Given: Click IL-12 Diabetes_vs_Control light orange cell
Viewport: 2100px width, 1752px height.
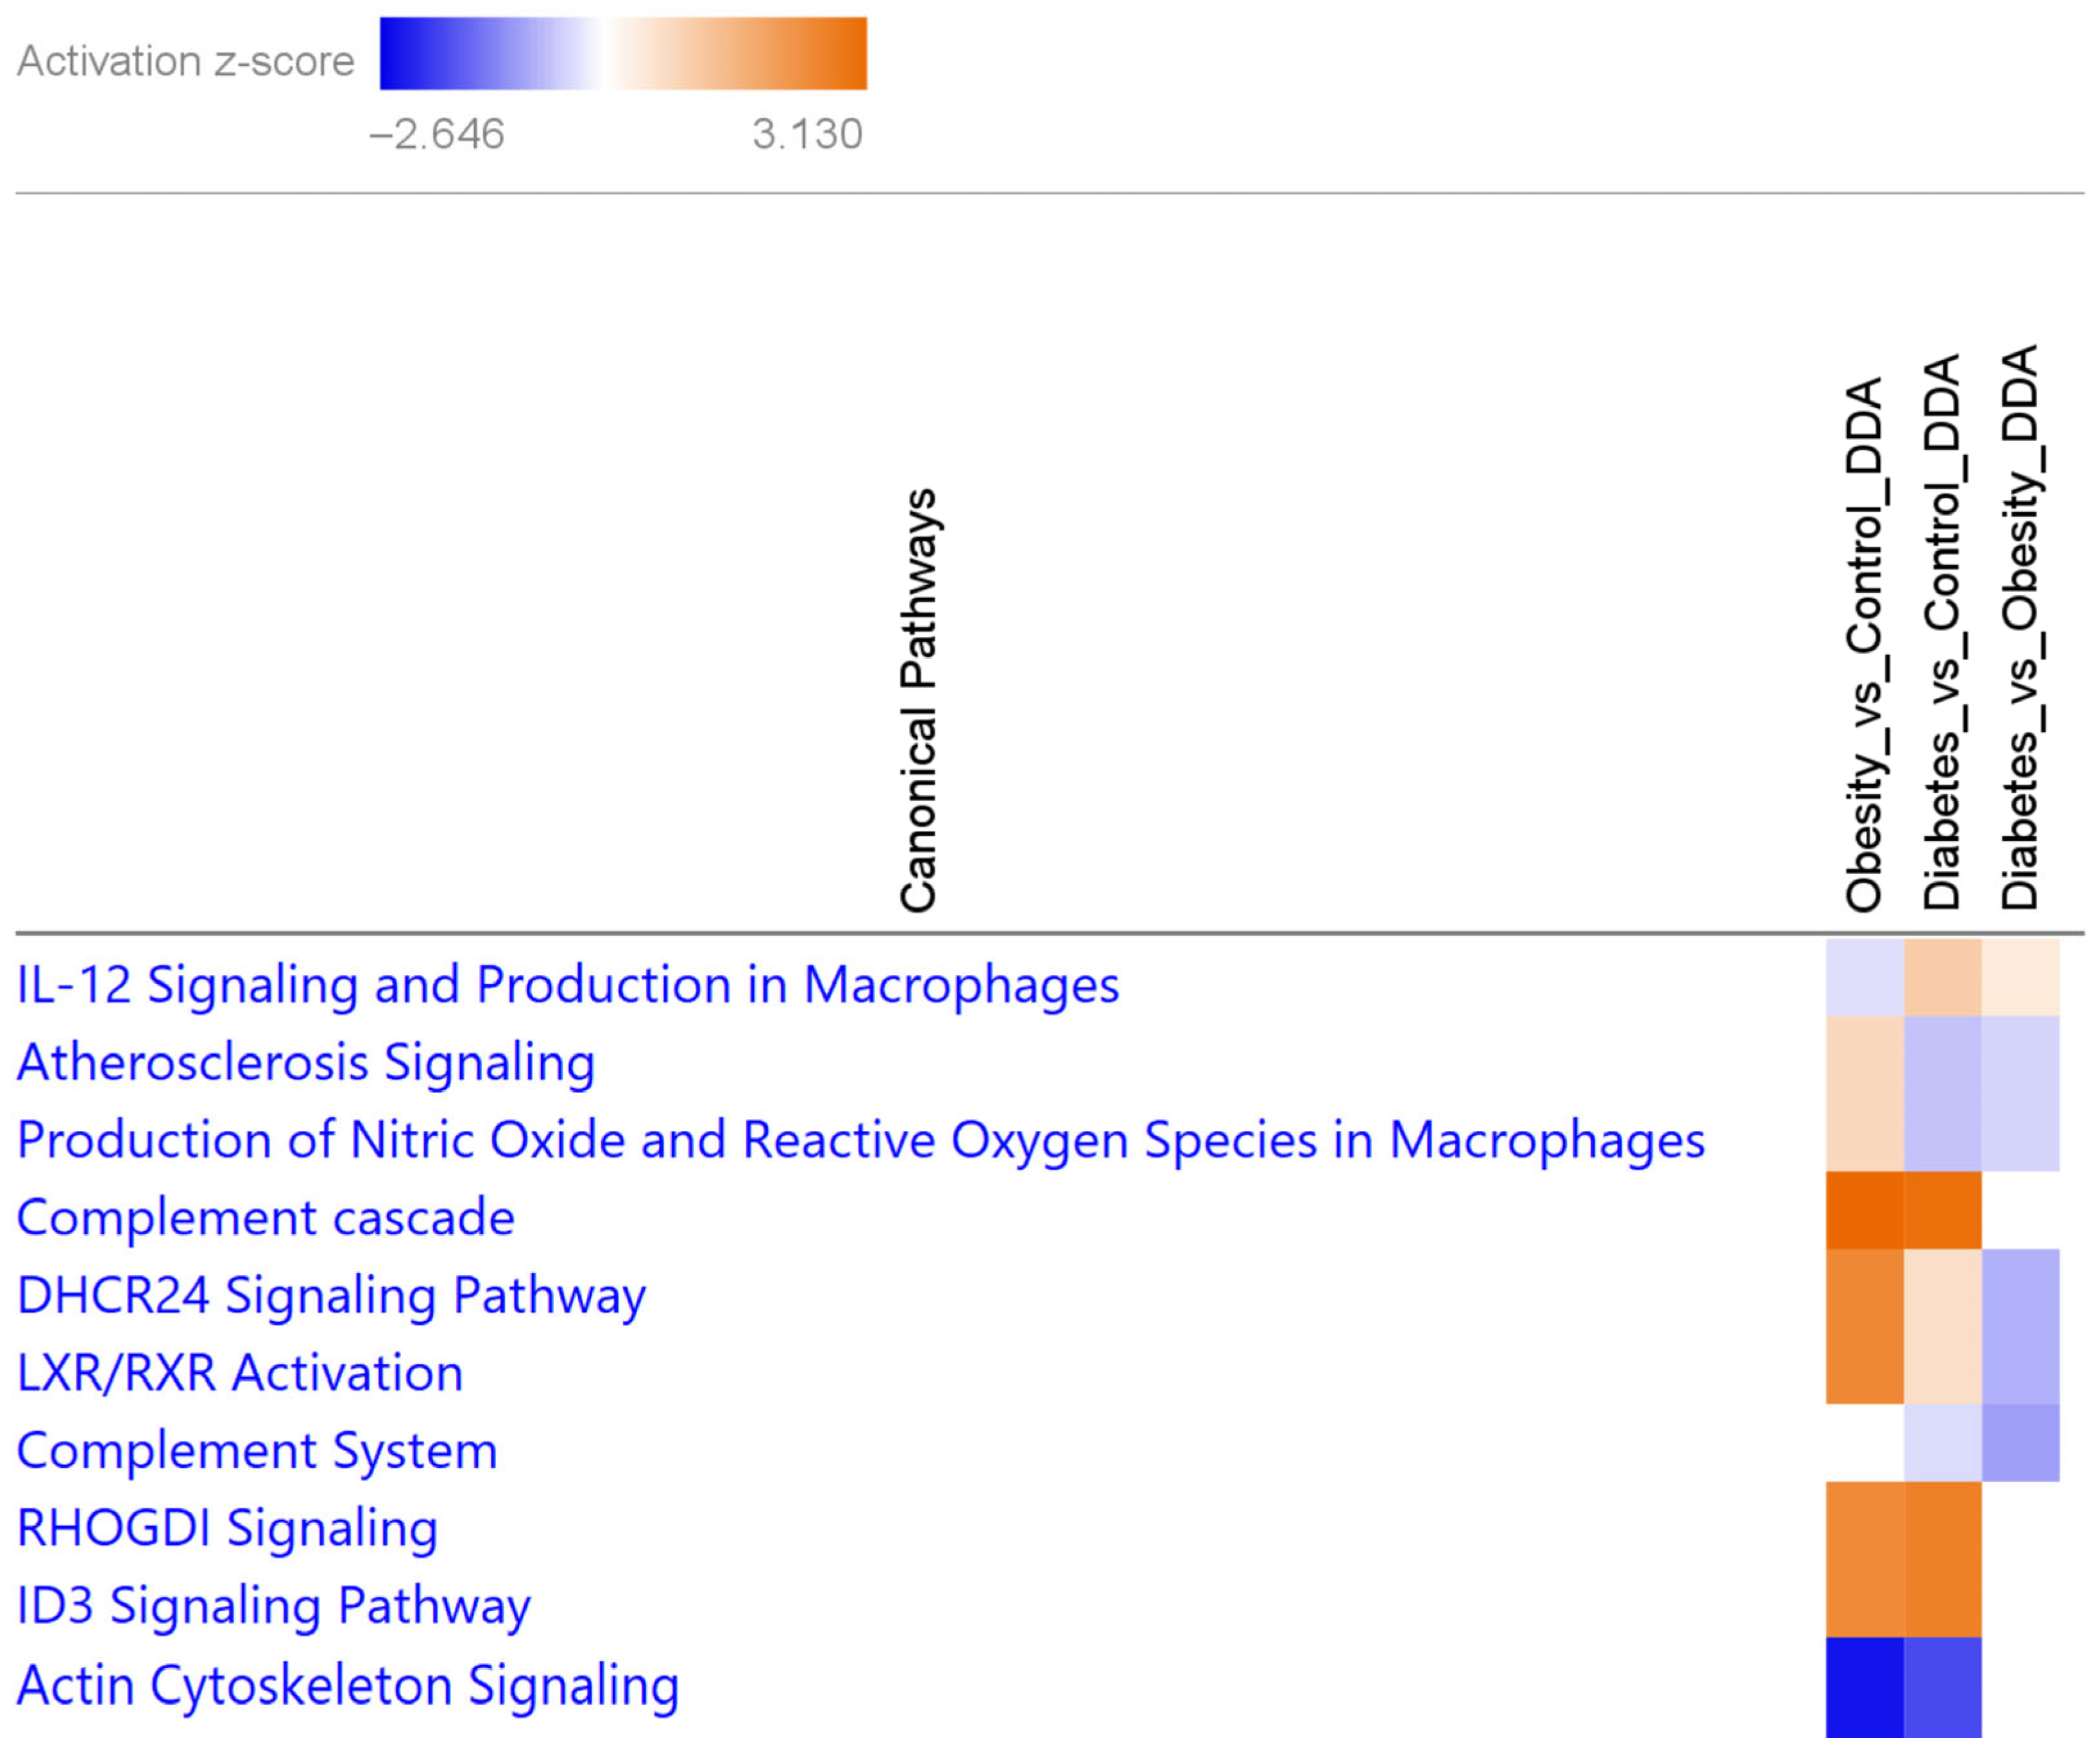Looking at the screenshot, I should tap(1942, 978).
